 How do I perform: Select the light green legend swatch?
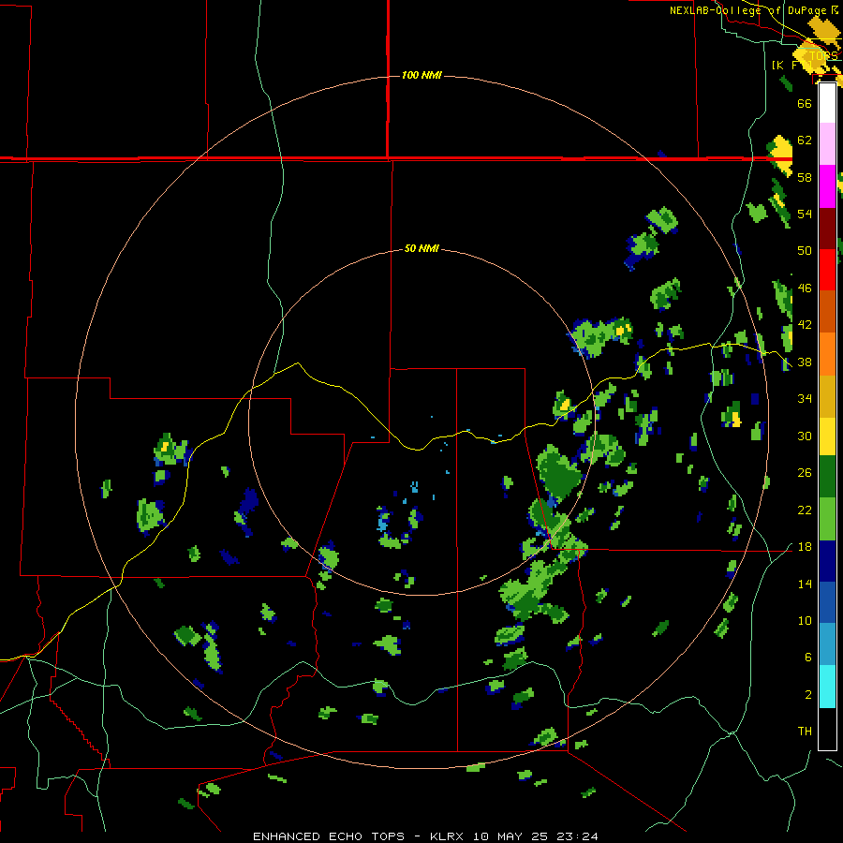(827, 519)
